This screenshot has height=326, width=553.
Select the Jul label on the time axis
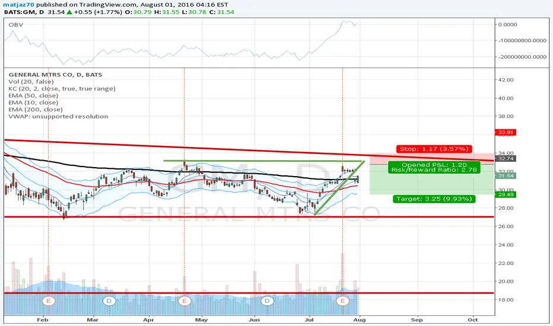(x=309, y=319)
